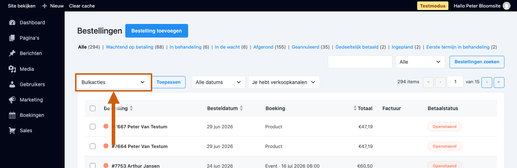Image resolution: width=517 pixels, height=168 pixels.
Task: Open Dashboard in the sidebar
Action: (x=32, y=23)
